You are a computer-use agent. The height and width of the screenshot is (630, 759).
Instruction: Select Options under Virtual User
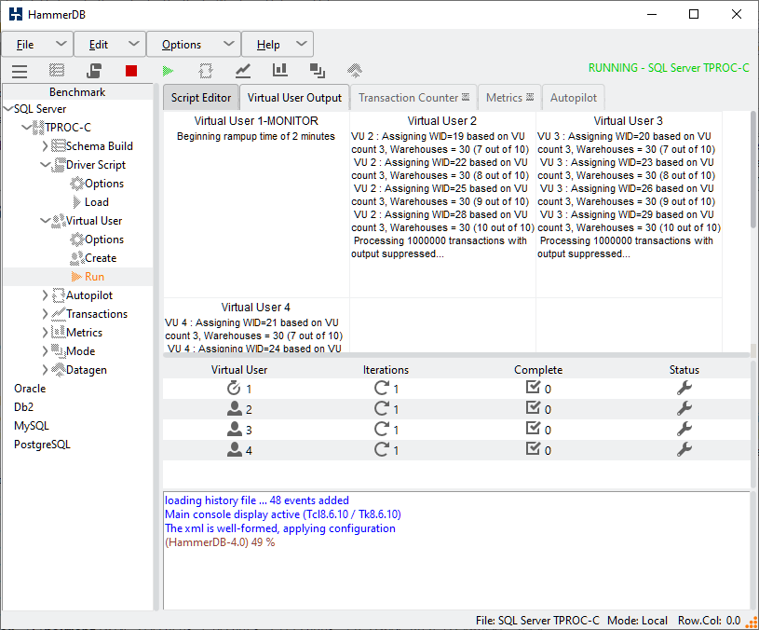[104, 240]
